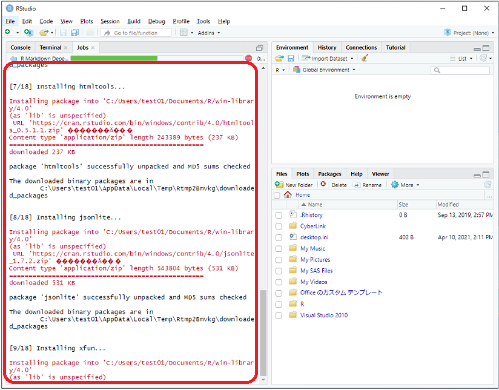Open the File menu
Image resolution: width=499 pixels, height=390 pixels.
(x=10, y=21)
